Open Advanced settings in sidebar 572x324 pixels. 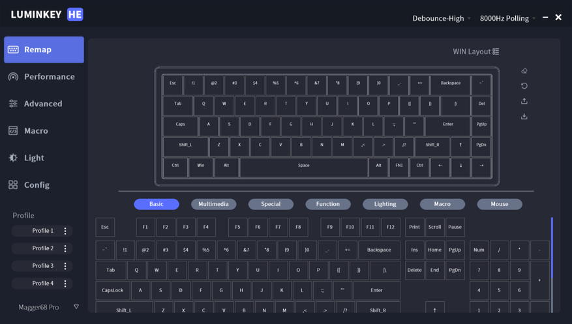tap(44, 104)
